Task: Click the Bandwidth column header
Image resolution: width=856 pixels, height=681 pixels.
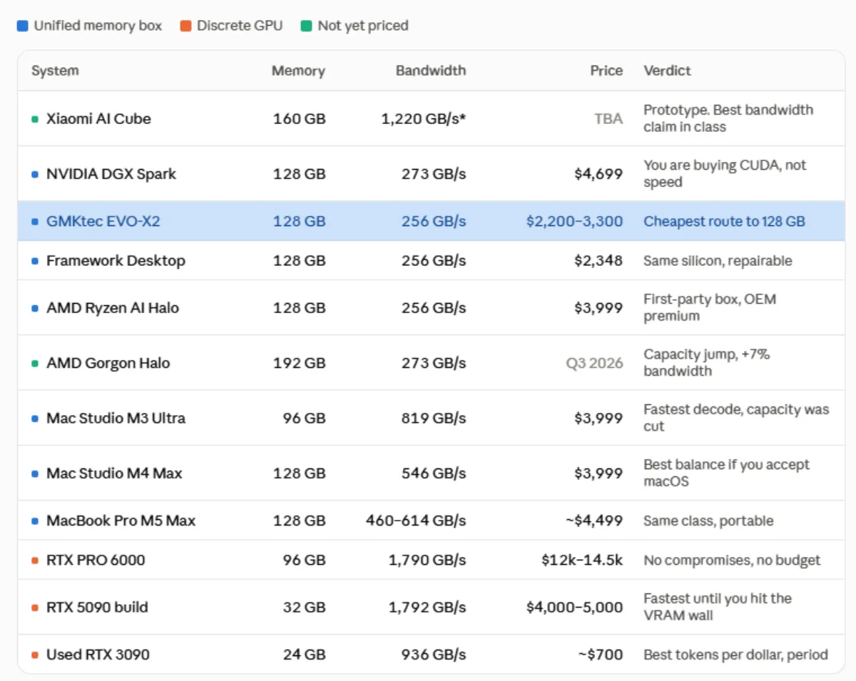Action: 431,71
